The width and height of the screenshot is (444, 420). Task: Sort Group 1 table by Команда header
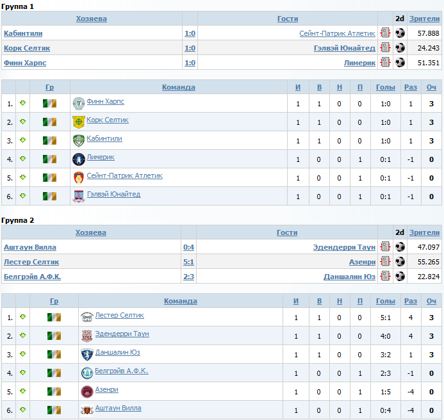[x=178, y=87]
